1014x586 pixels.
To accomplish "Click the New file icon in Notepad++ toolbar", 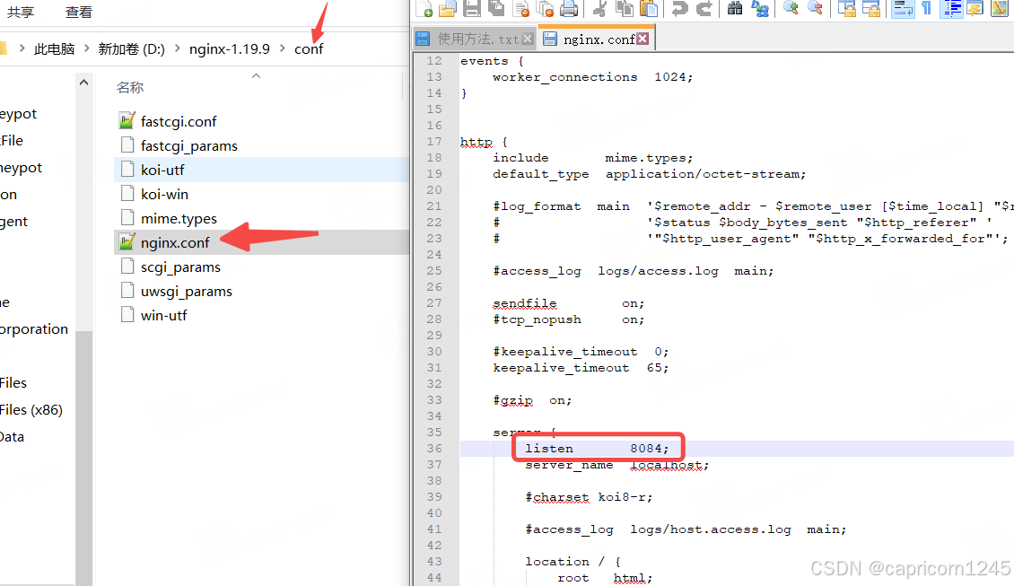I will [424, 8].
